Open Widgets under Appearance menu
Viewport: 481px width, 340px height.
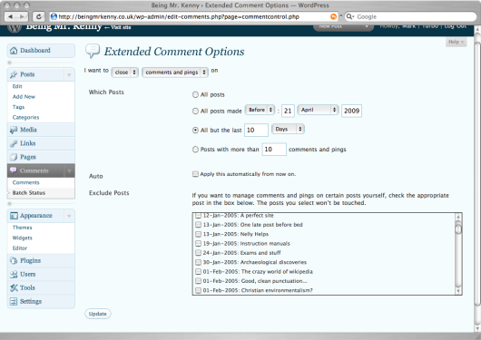coord(23,238)
